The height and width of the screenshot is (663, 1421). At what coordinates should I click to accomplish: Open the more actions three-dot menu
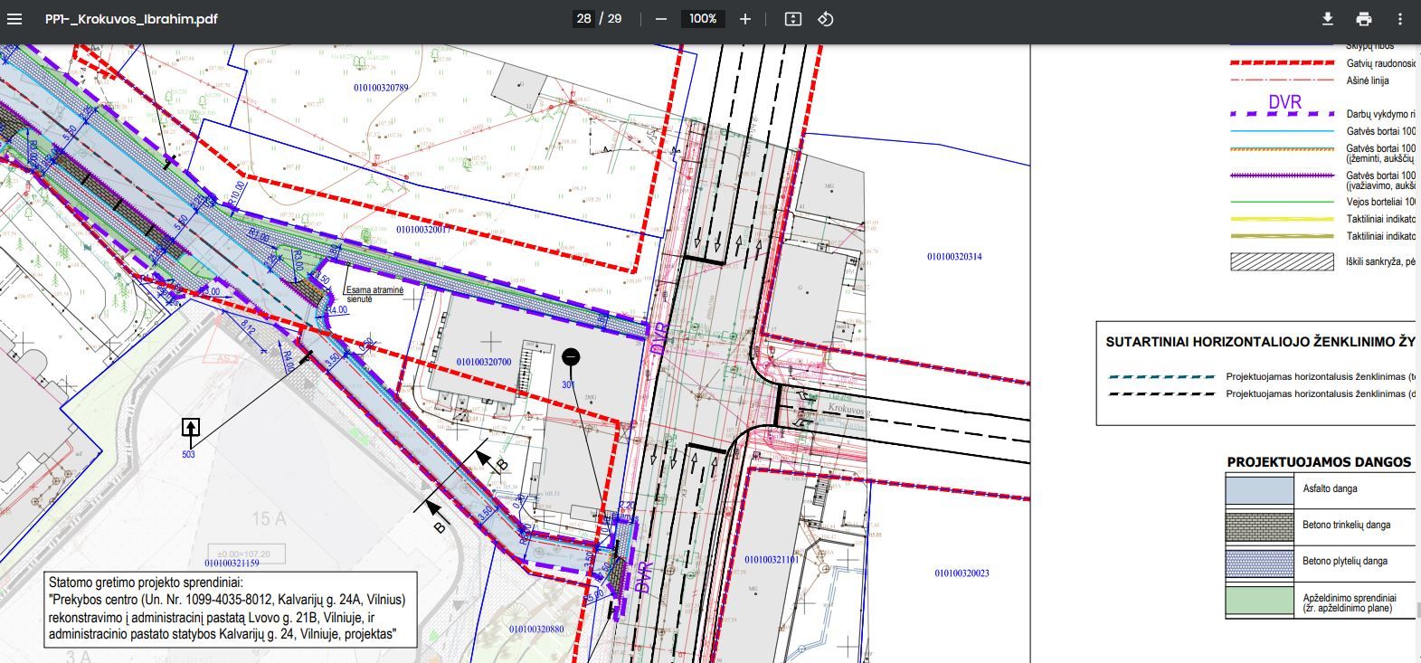pyautogui.click(x=1400, y=19)
